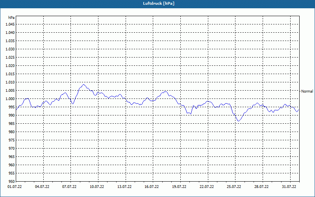Select the 1.005 axis value
The height and width of the screenshot is (197, 315).
click(11, 91)
